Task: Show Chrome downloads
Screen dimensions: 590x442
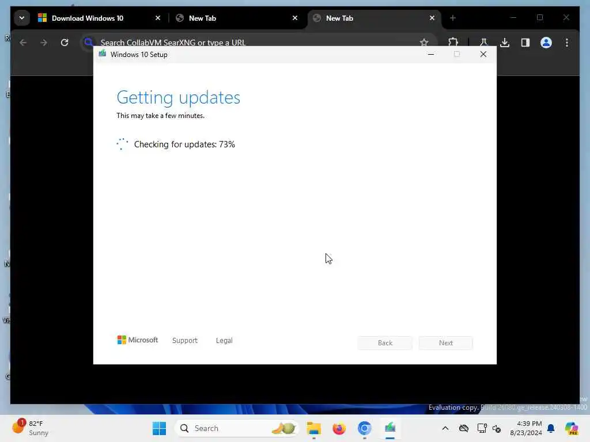Action: pyautogui.click(x=505, y=43)
